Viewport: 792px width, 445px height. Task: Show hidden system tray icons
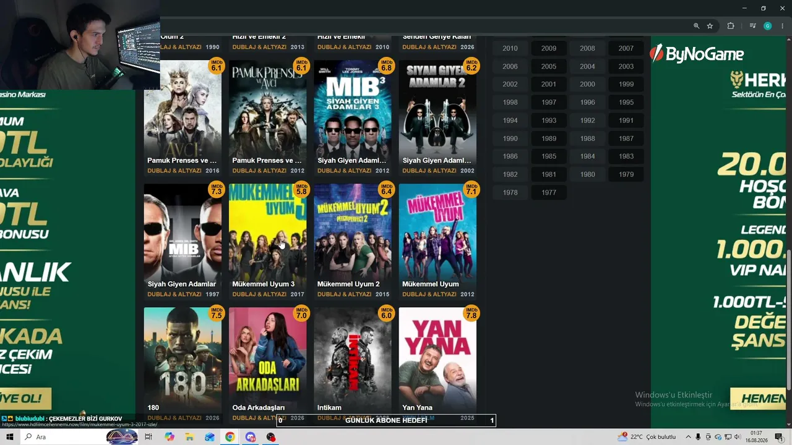[x=687, y=437]
